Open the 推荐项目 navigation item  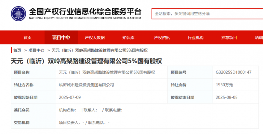[229, 38]
